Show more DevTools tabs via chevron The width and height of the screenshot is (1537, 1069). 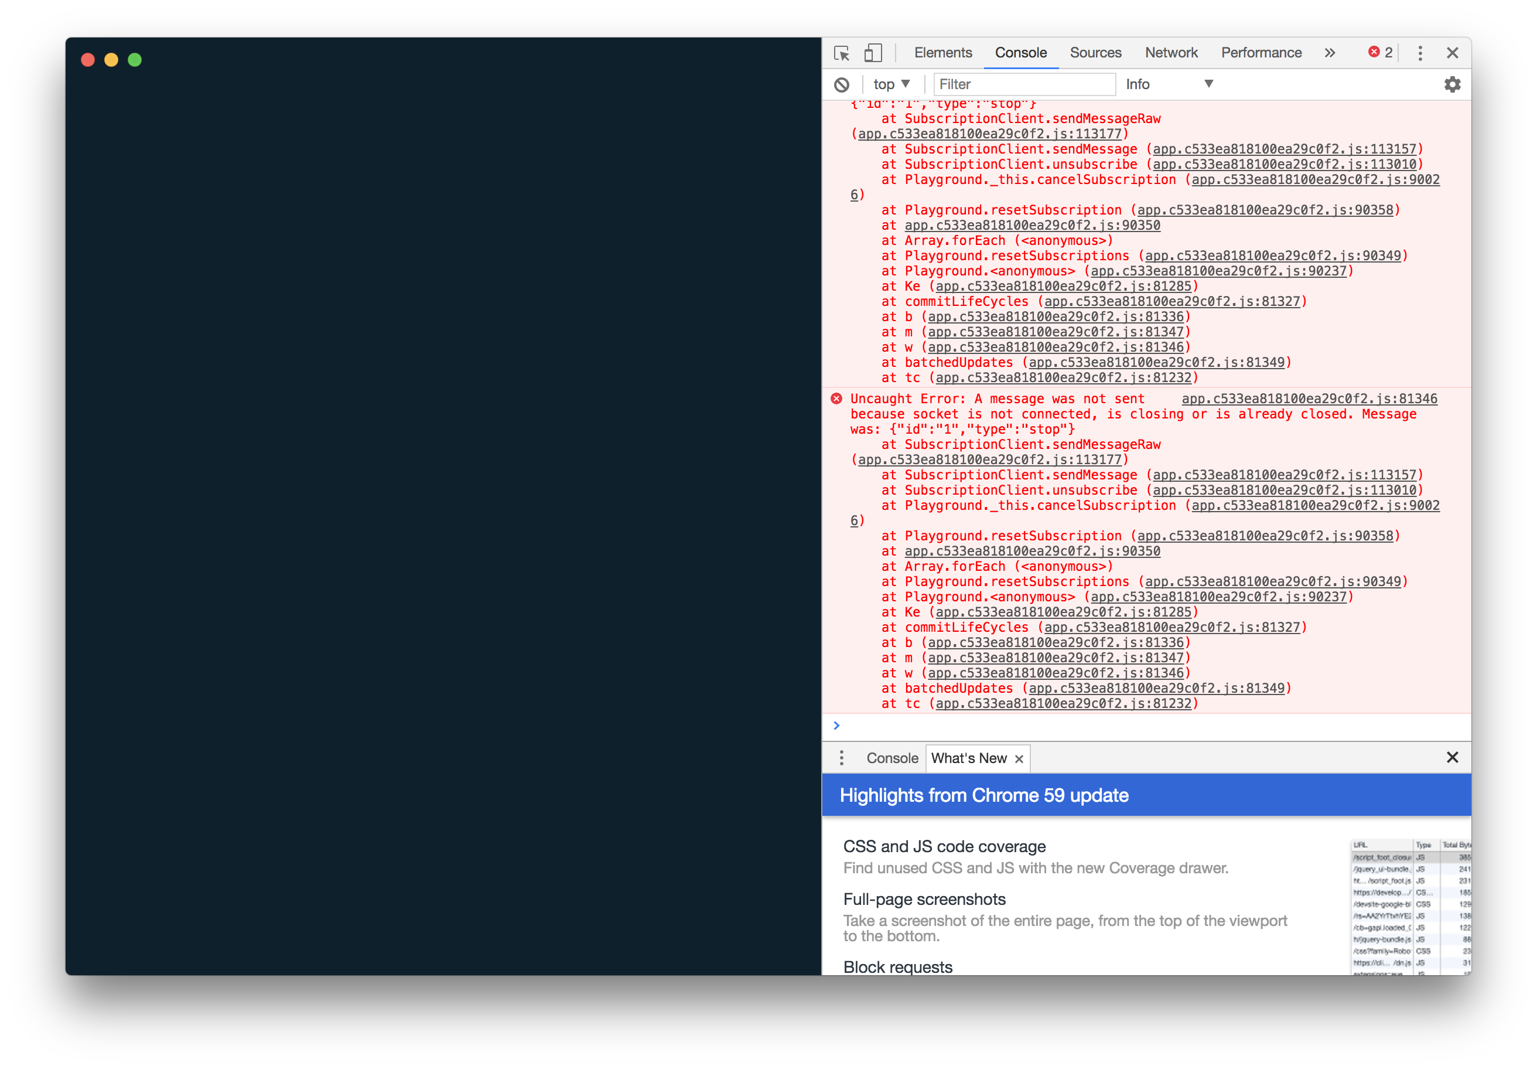[x=1330, y=53]
